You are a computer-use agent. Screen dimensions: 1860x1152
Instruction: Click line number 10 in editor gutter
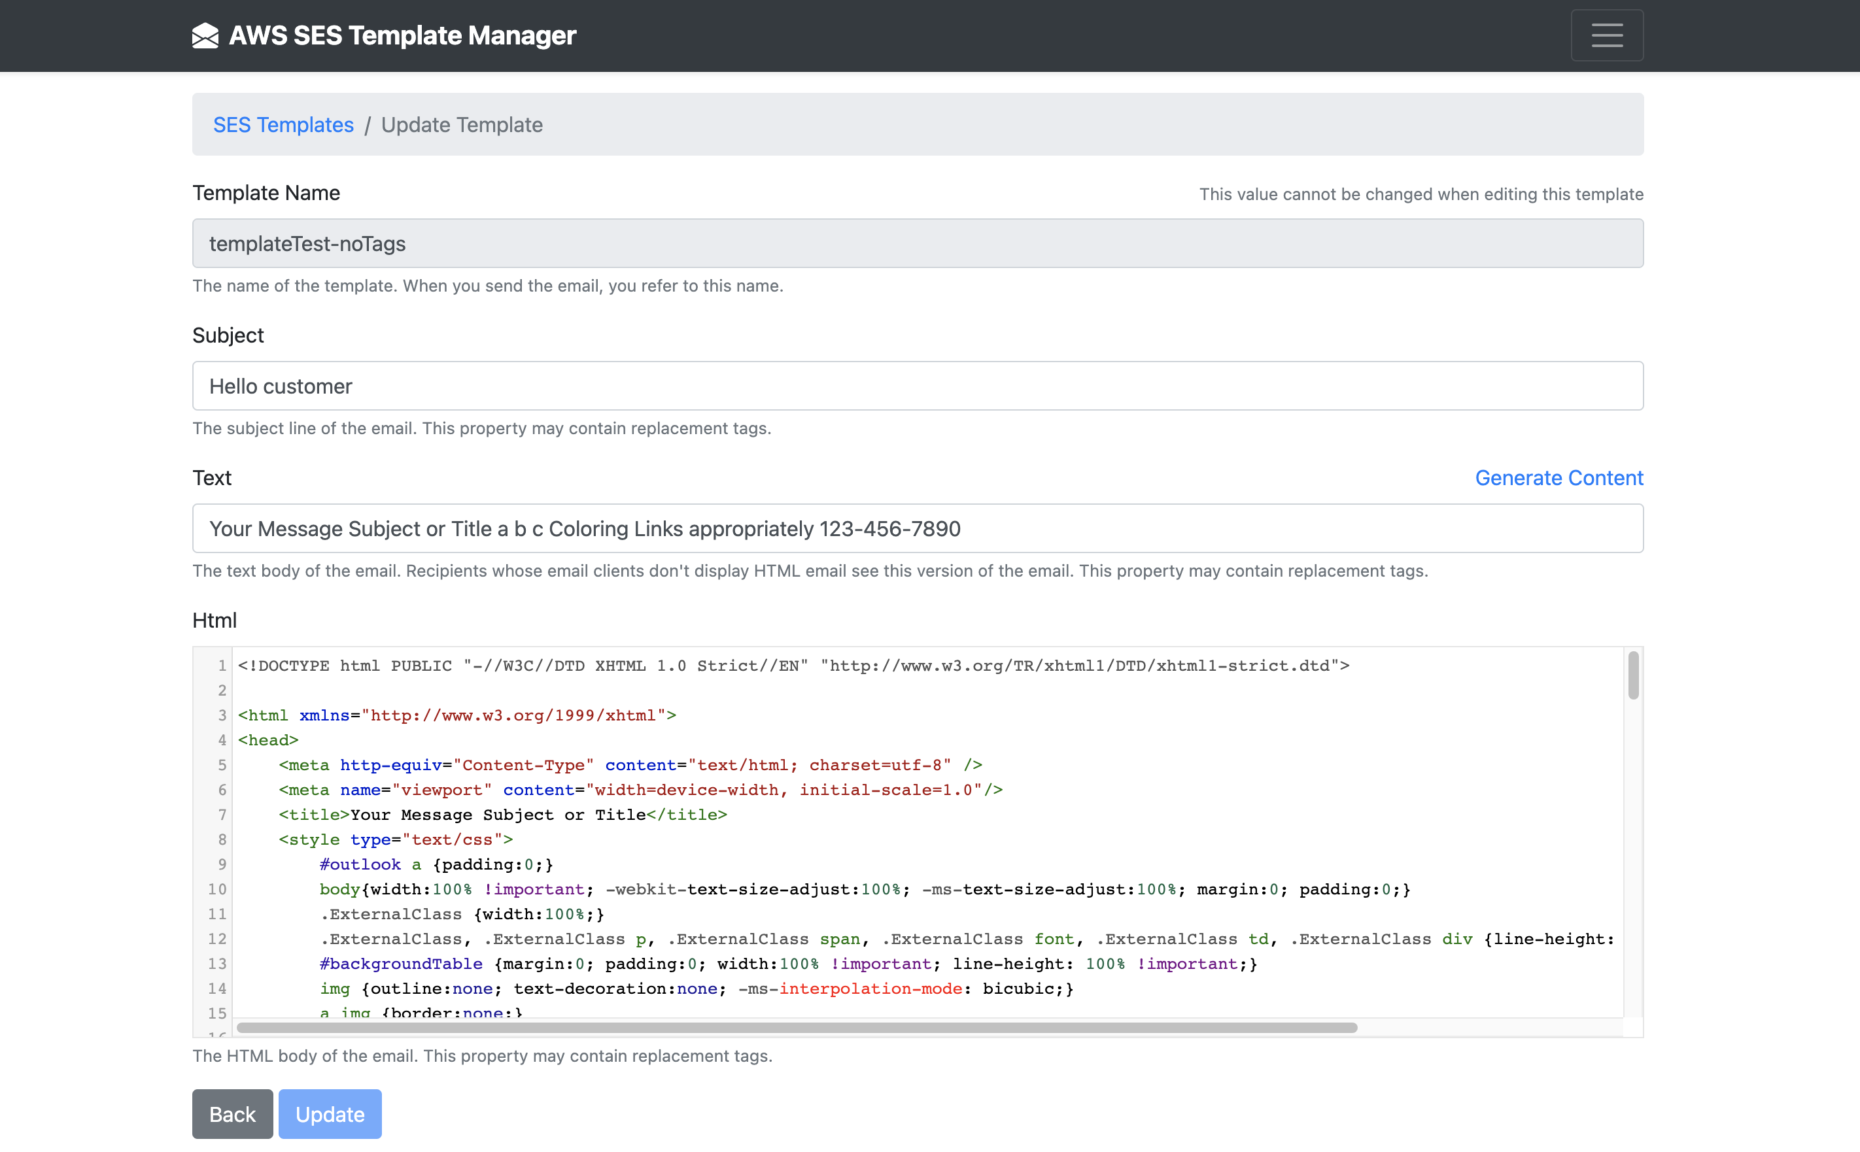pos(217,889)
